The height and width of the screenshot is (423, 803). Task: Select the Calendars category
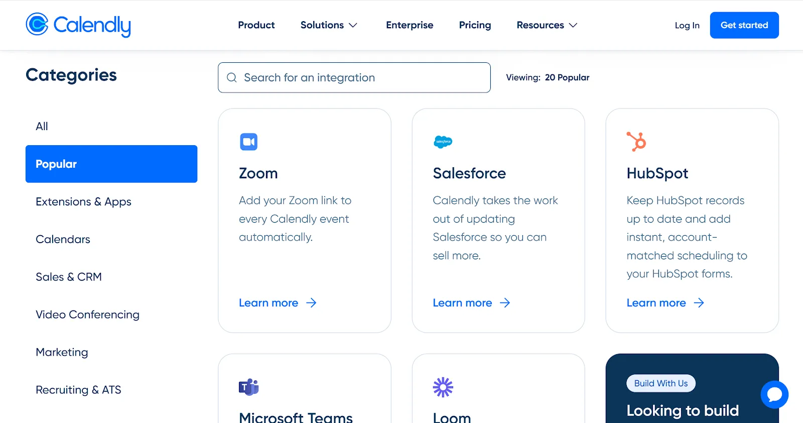[x=111, y=239]
